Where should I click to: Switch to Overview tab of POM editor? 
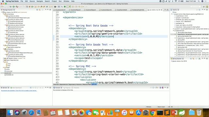coord(56,84)
